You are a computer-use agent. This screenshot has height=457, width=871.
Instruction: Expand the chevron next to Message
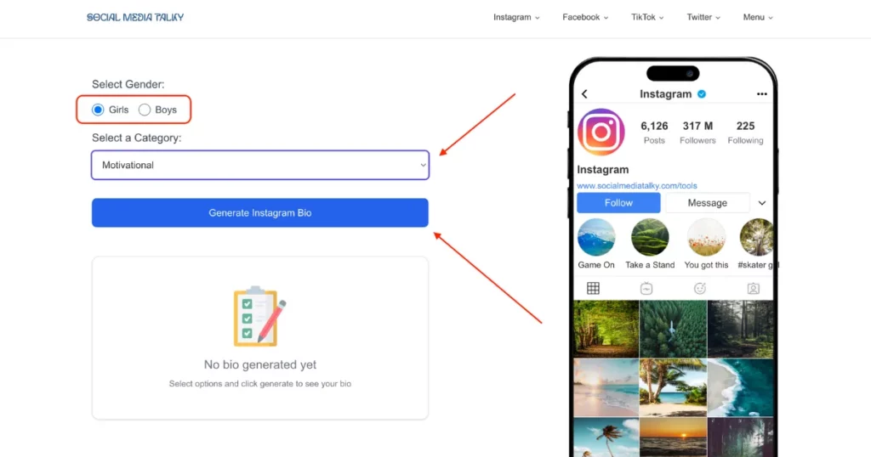(x=762, y=203)
